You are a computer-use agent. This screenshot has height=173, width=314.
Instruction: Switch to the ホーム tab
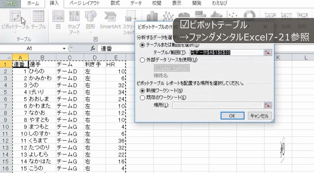pos(33,3)
